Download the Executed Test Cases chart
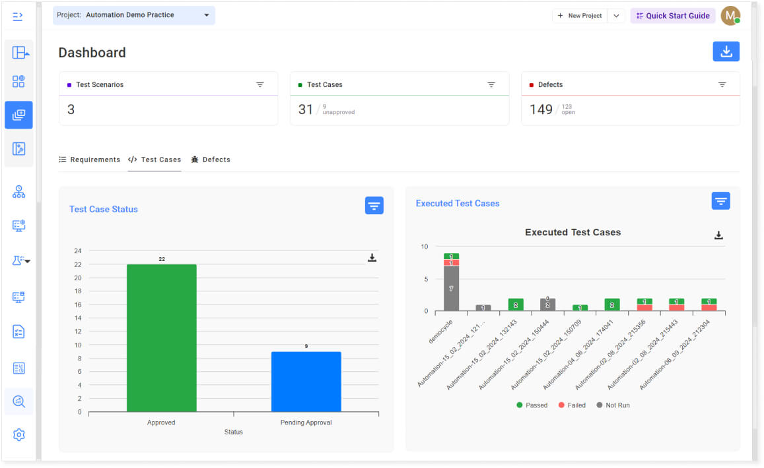This screenshot has height=468, width=764. pyautogui.click(x=718, y=235)
